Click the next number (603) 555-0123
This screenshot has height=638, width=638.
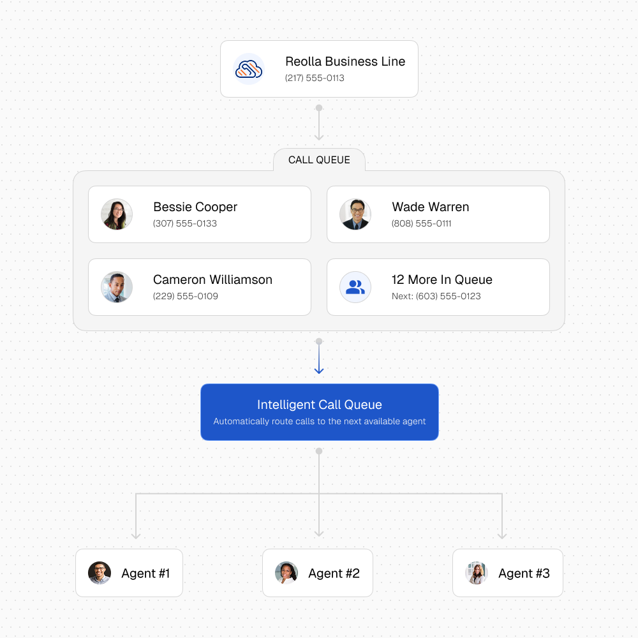coord(448,296)
